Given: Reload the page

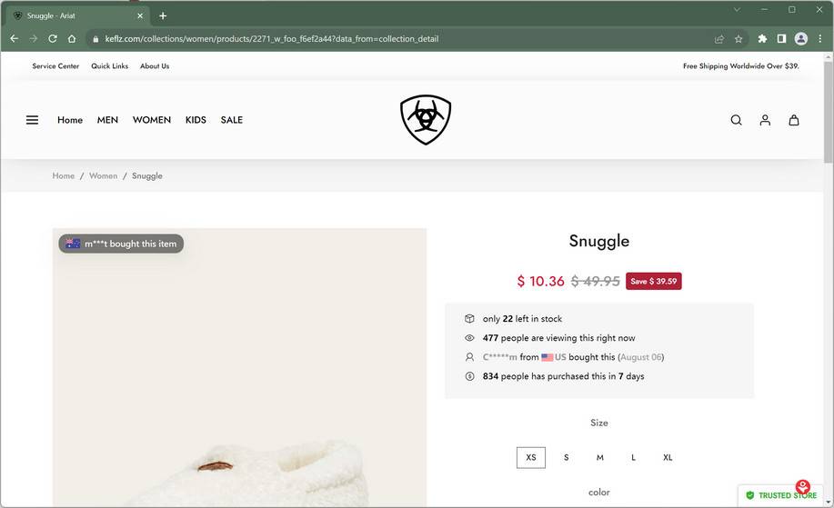Looking at the screenshot, I should point(53,39).
